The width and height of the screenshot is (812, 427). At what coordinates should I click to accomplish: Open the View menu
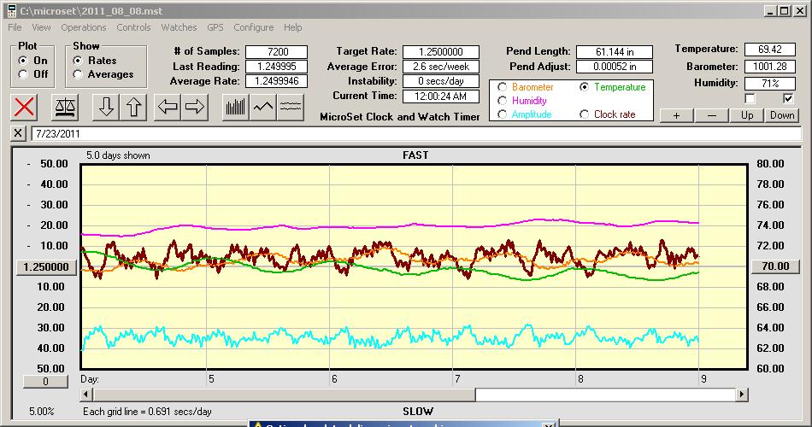pos(41,27)
